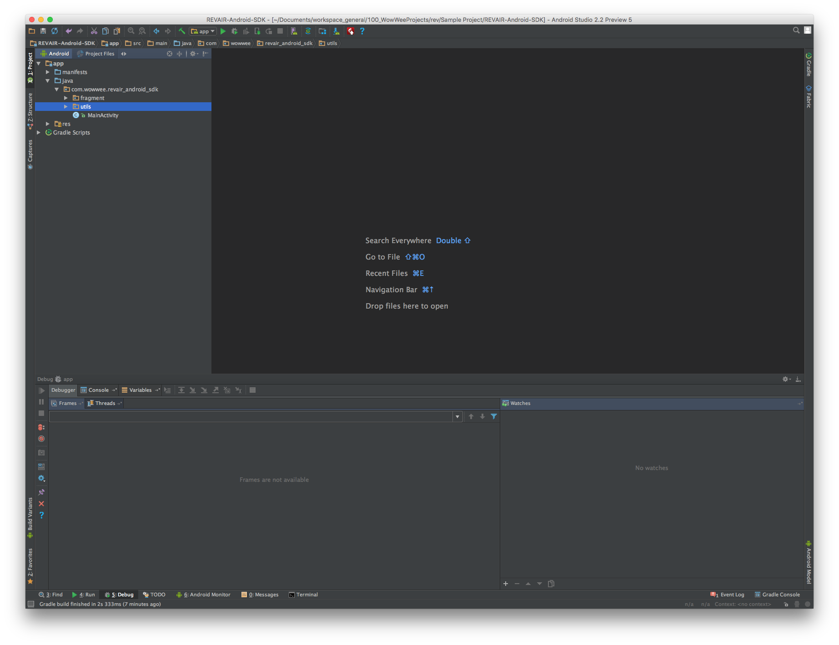The image size is (839, 645).
Task: Open the SDK Manager toolbar icon
Action: (337, 31)
